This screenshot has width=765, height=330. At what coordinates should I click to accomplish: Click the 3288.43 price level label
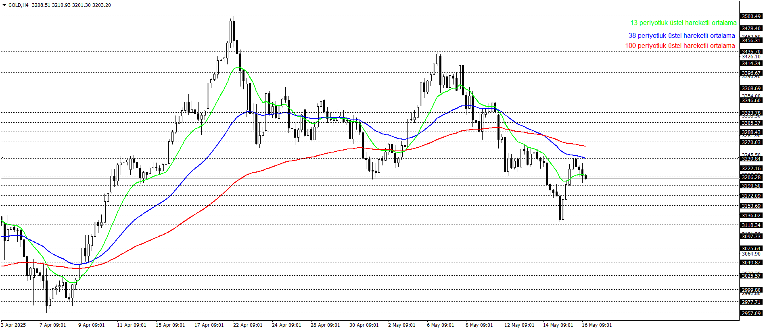[x=751, y=132]
